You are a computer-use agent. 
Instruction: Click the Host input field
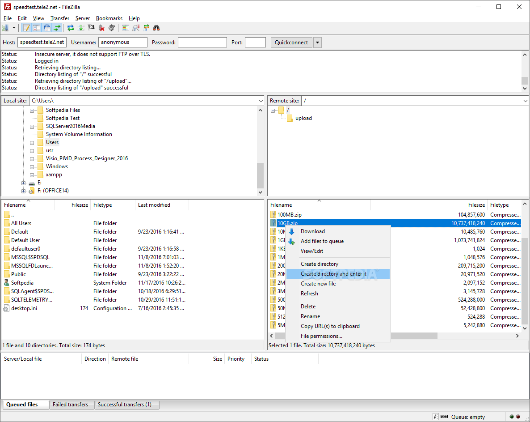tap(42, 43)
